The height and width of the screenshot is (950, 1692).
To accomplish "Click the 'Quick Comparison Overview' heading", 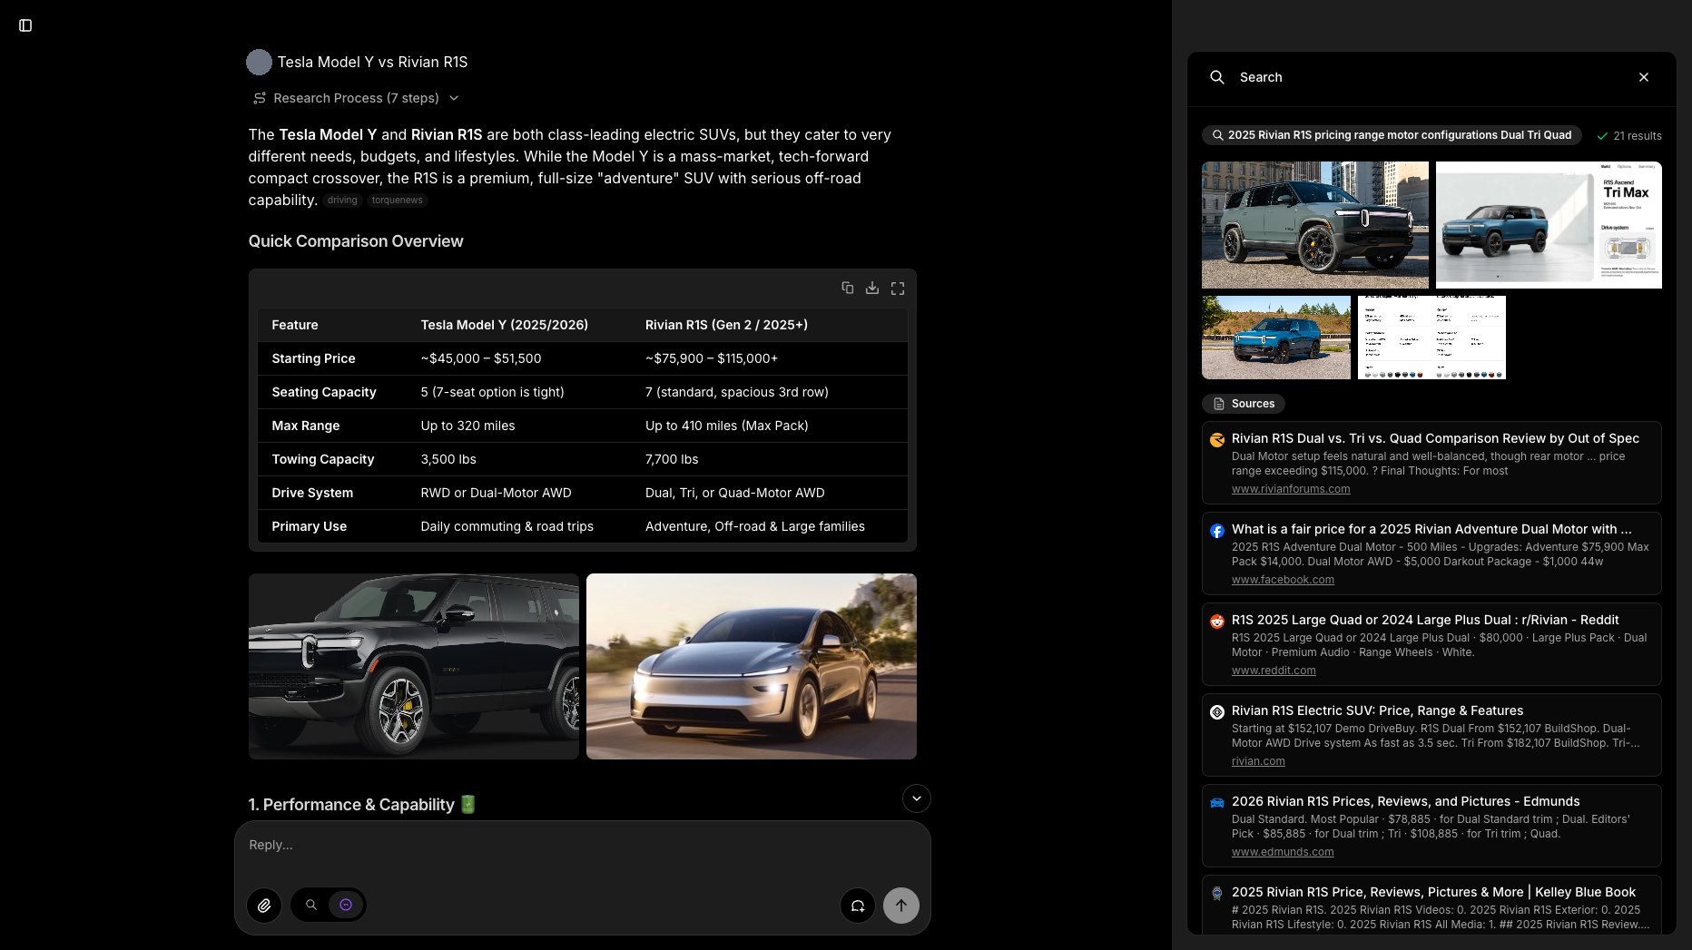I will pos(356,241).
